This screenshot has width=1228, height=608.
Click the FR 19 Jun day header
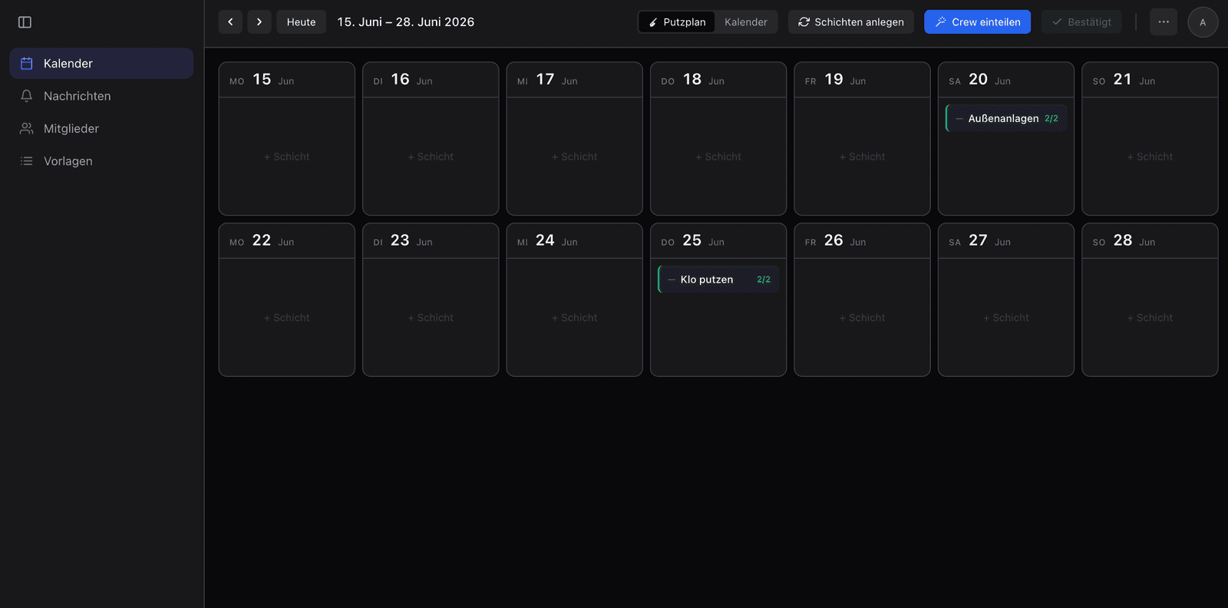coord(862,80)
